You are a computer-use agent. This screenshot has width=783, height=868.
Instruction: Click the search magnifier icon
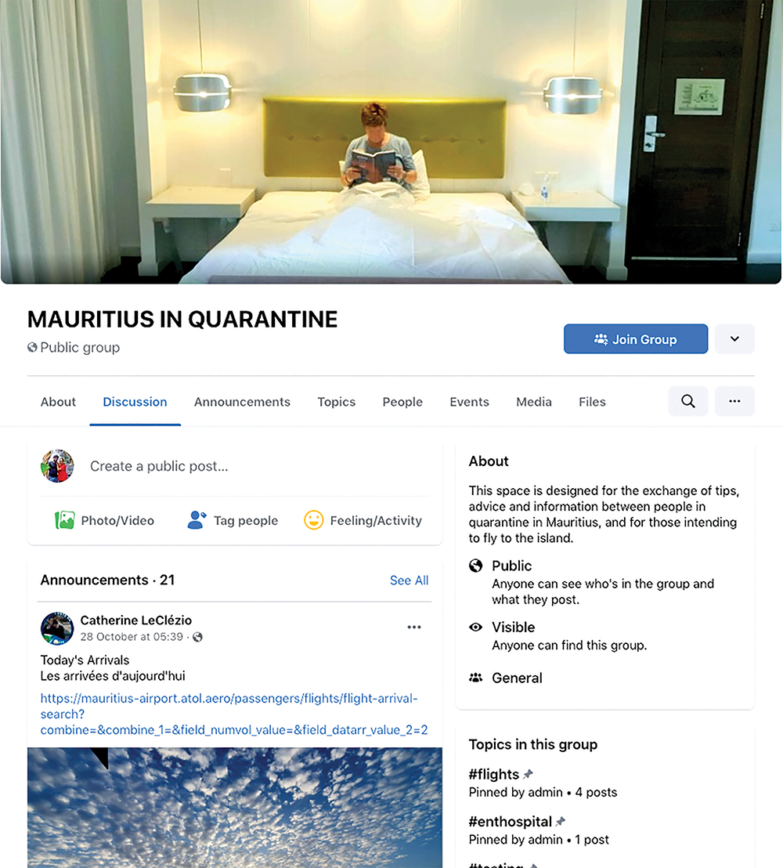[x=687, y=401]
